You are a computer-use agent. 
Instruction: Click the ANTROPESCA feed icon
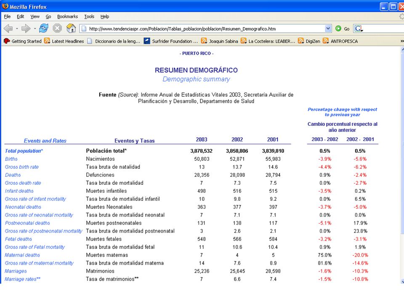coord(326,41)
